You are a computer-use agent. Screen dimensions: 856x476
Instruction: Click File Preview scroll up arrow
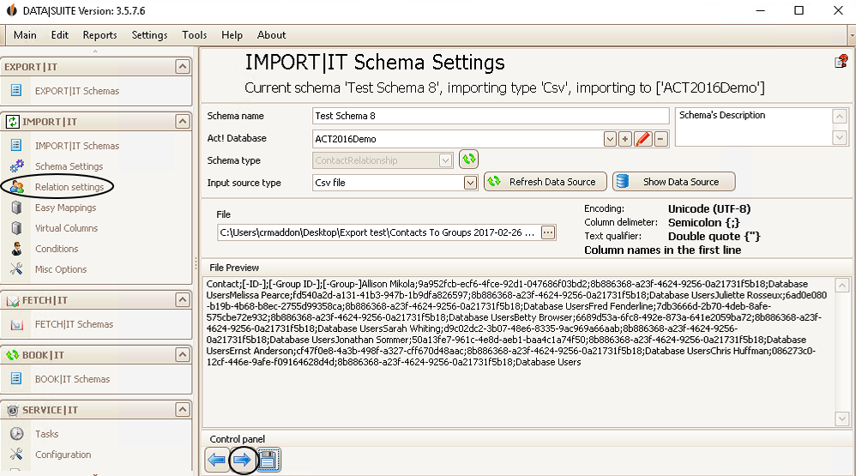841,286
